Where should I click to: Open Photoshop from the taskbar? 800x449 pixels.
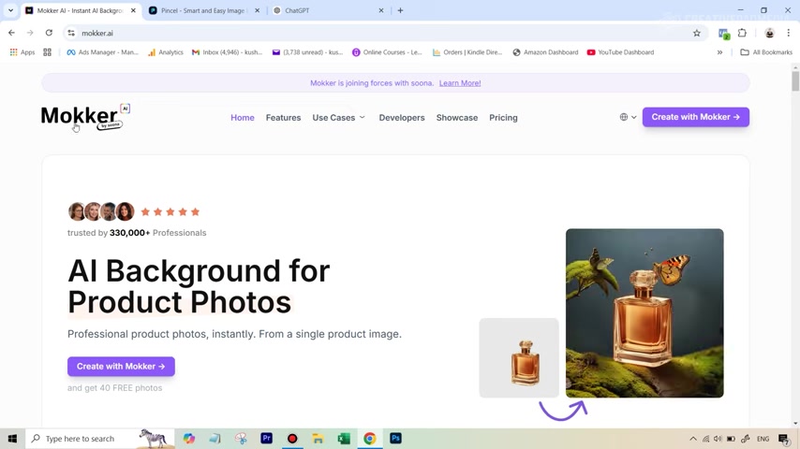point(395,439)
